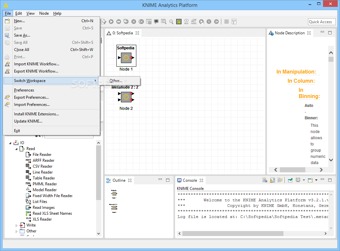Image resolution: width=340 pixels, height=251 pixels.
Task: Open the Node menu
Action: click(x=44, y=13)
